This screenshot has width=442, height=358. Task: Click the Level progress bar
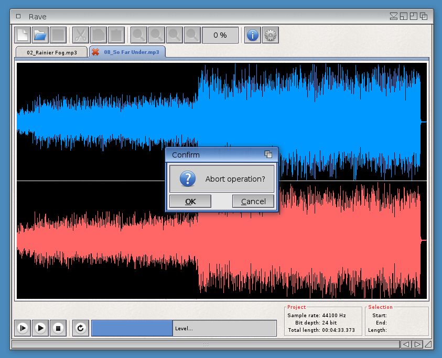[x=184, y=328]
